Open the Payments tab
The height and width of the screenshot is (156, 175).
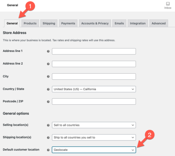point(68,23)
